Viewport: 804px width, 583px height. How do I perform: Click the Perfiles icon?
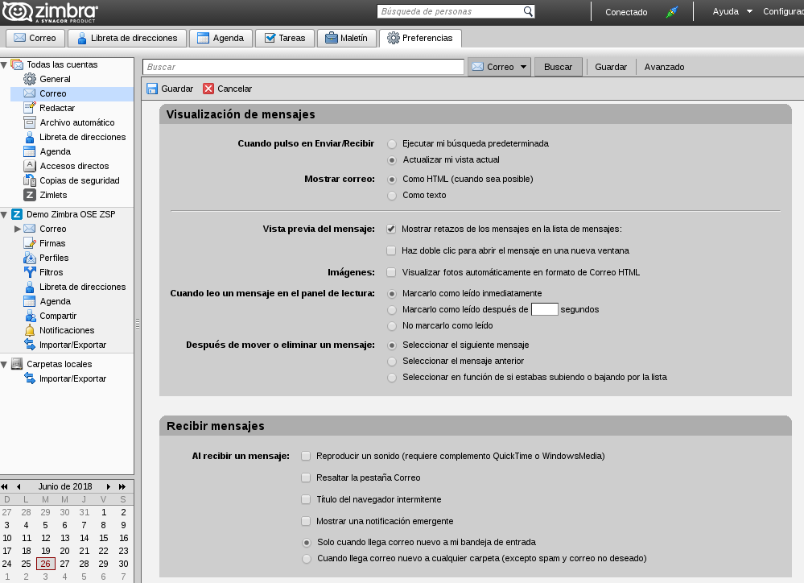[x=30, y=258]
